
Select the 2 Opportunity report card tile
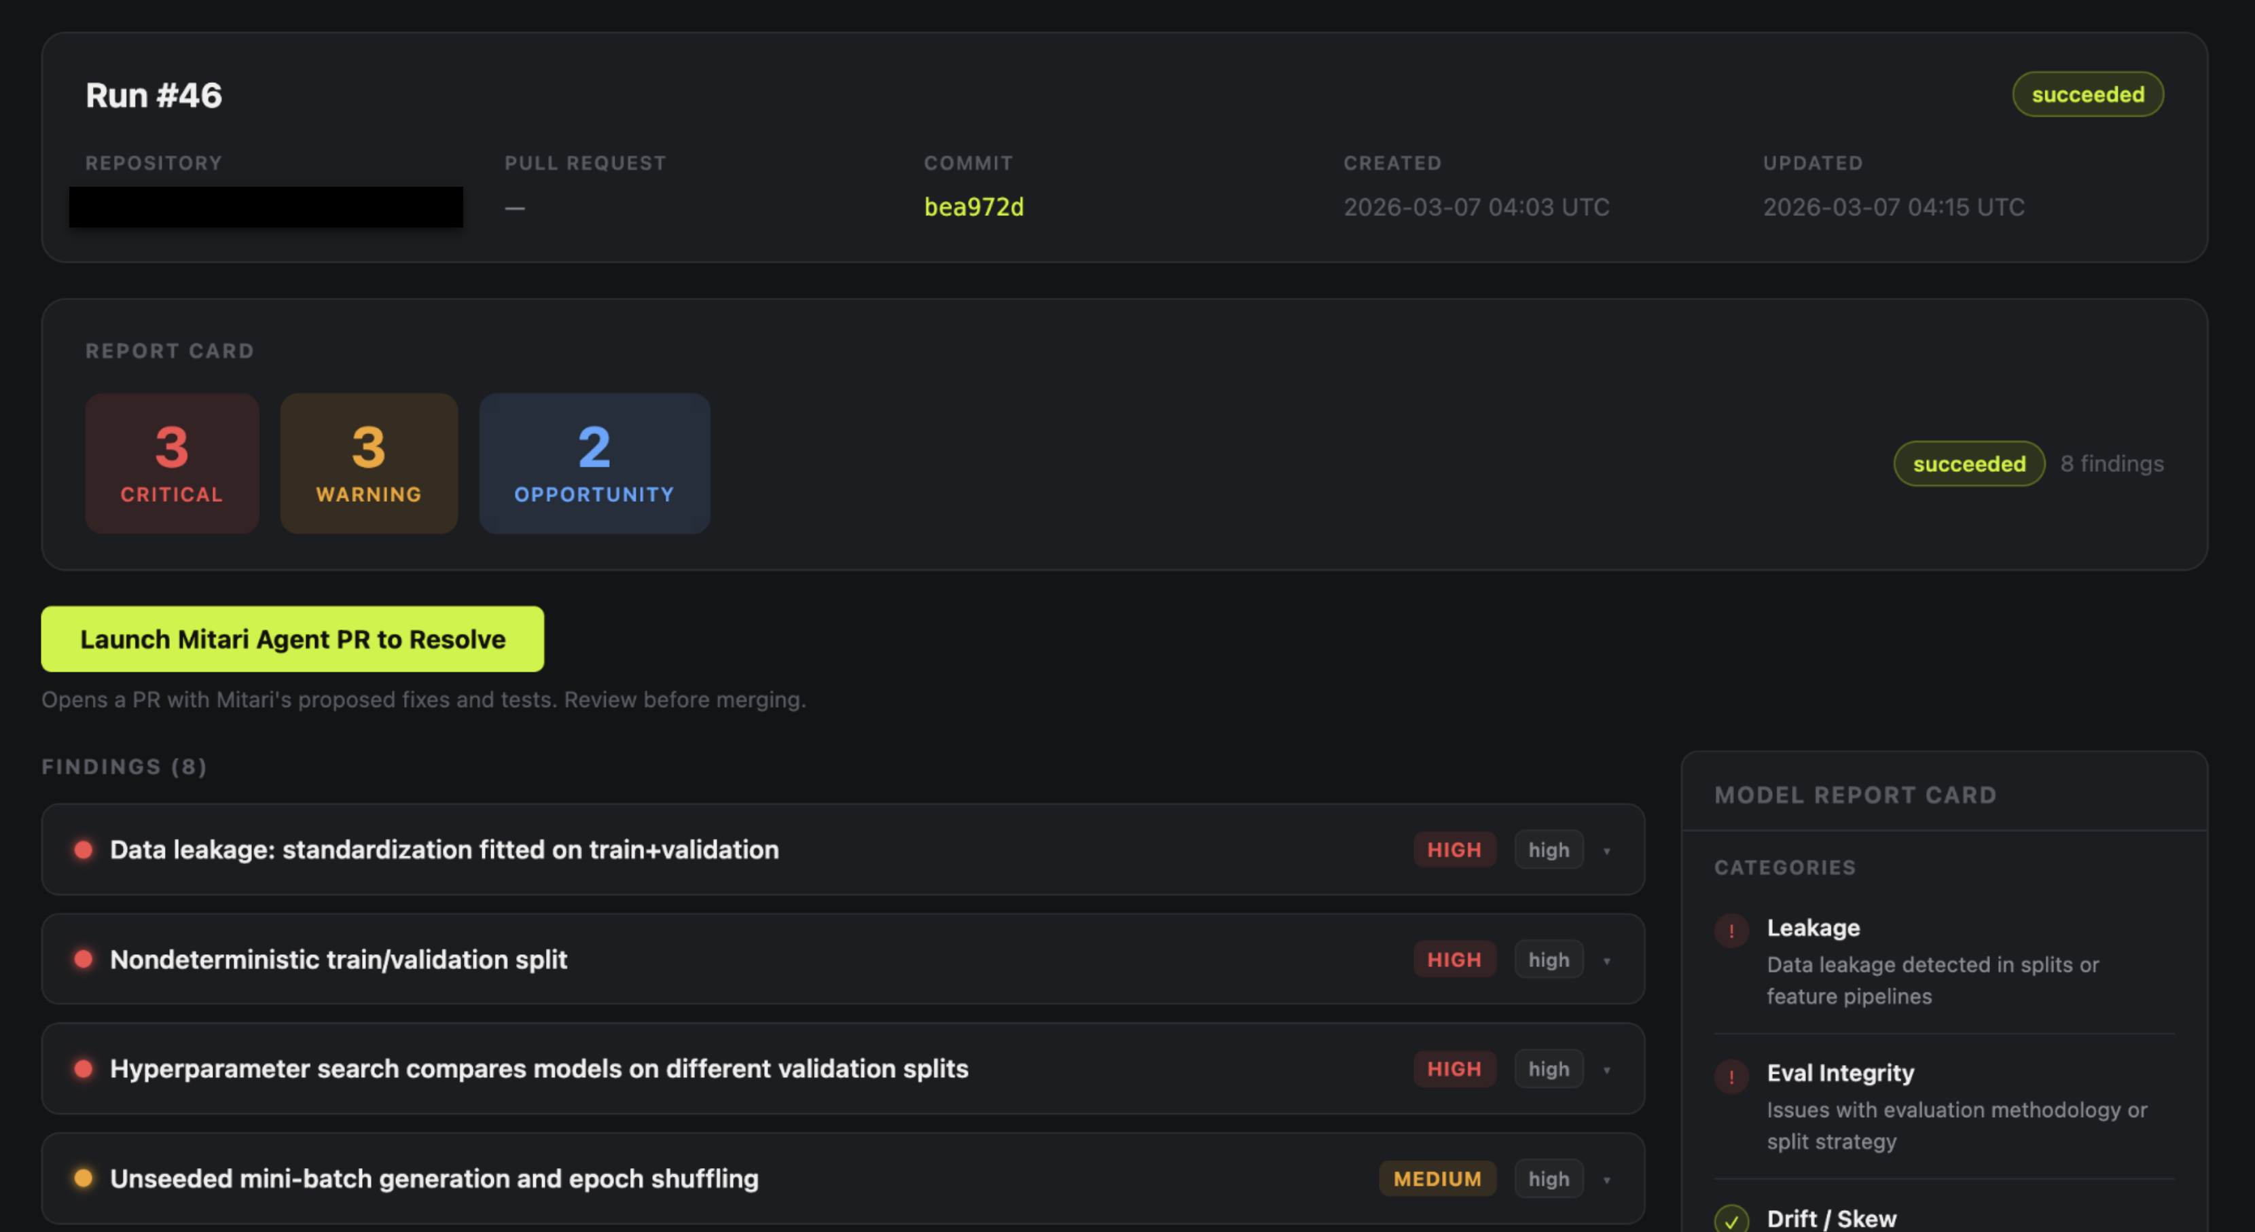point(594,463)
